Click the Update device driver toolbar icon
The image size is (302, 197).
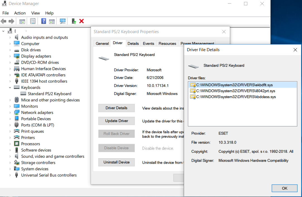[74, 21]
